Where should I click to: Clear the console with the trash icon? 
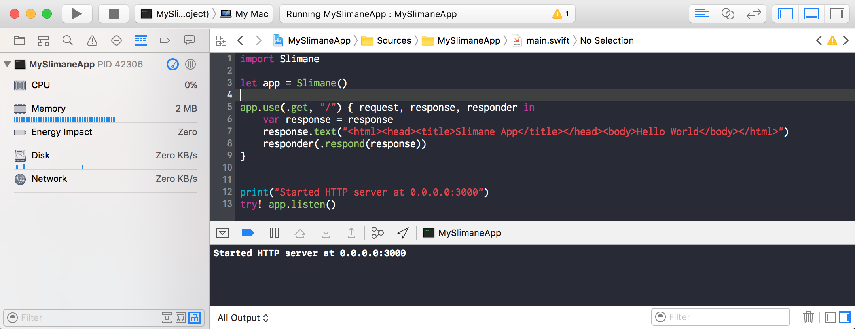coord(808,317)
